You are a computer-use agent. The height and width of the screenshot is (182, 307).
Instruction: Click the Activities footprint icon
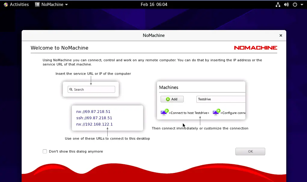click(x=5, y=5)
